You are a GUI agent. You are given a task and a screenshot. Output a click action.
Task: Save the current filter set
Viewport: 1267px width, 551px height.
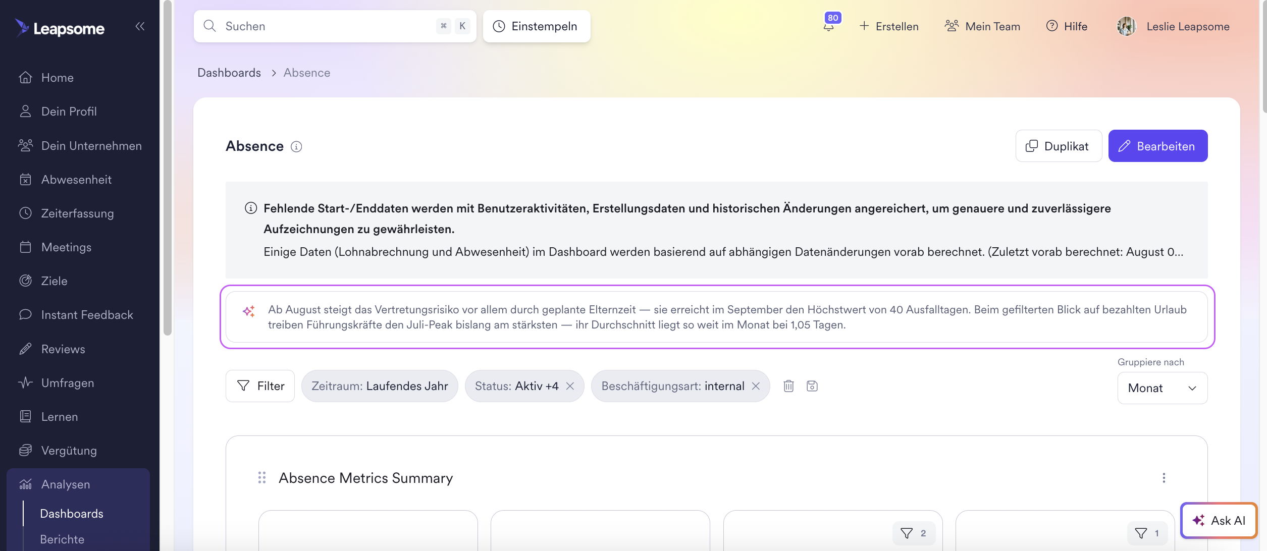812,386
